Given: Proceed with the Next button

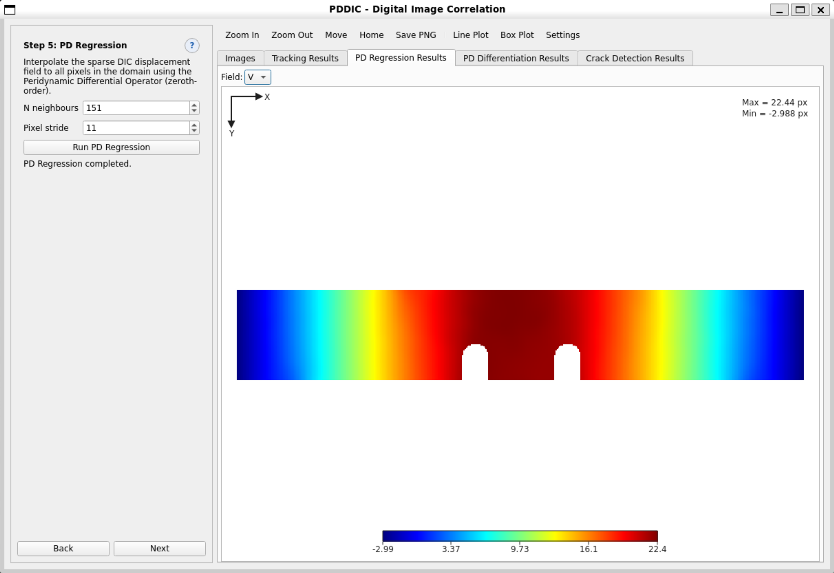Looking at the screenshot, I should (160, 549).
